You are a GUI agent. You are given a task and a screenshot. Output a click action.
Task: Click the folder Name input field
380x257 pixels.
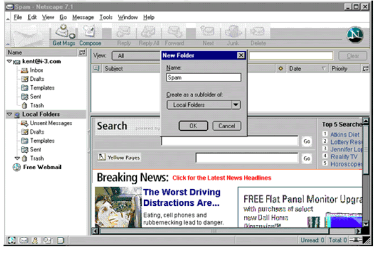(203, 78)
